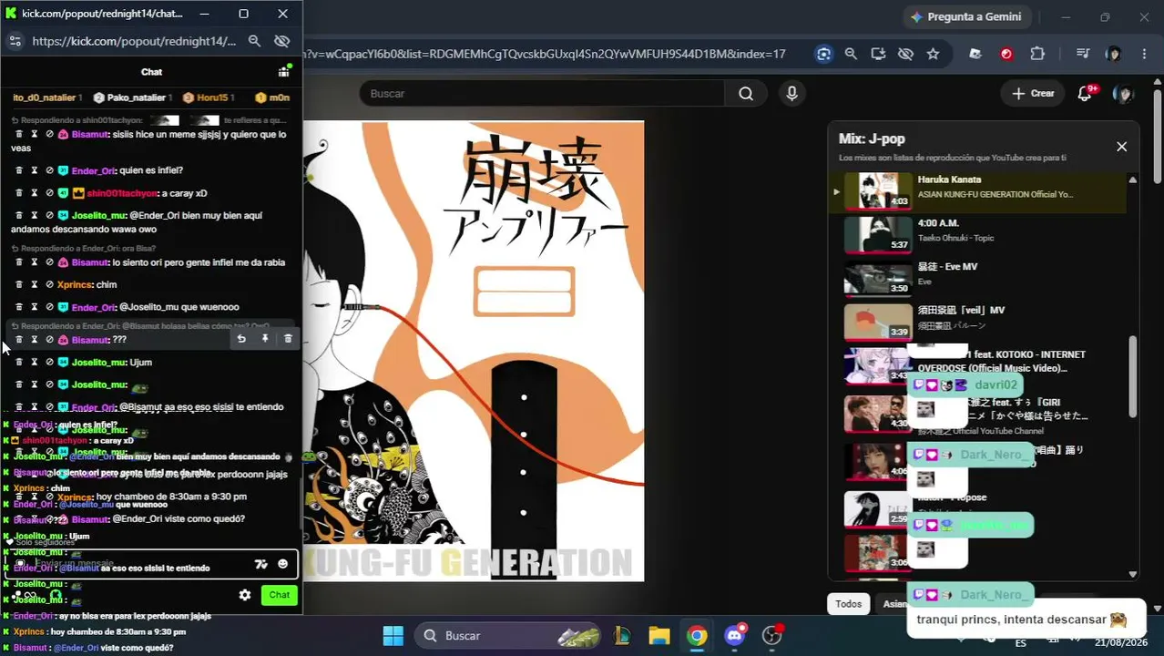
Task: Open the 7TV emote menu in chat input
Action: (x=261, y=564)
